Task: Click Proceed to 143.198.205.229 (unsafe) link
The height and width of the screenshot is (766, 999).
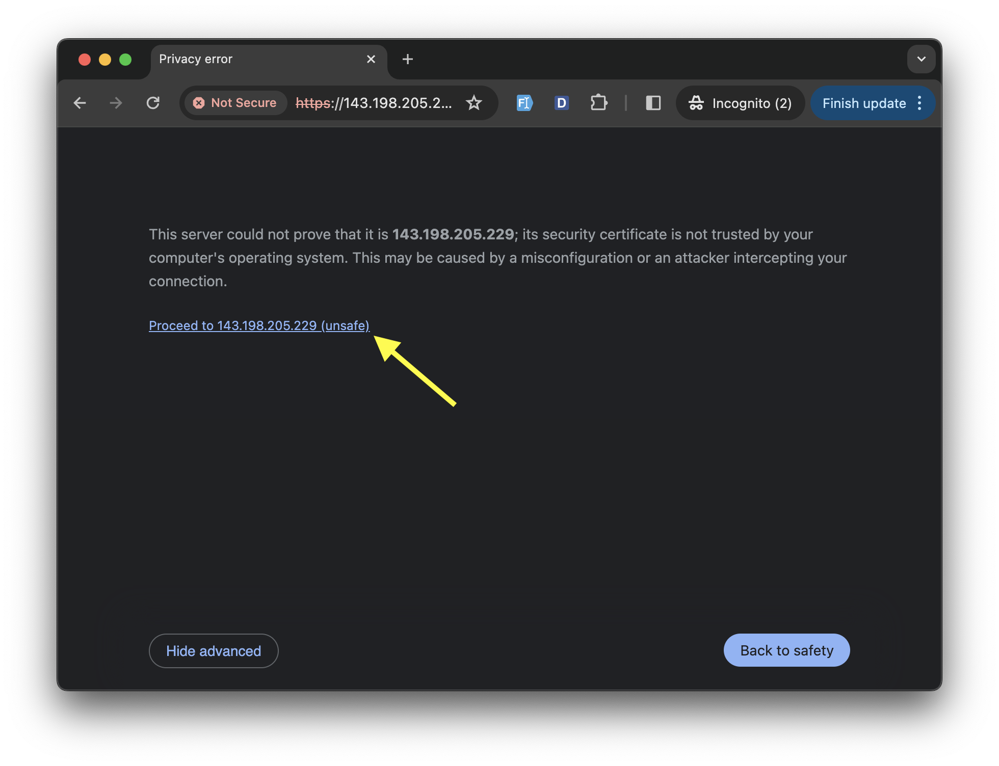Action: (259, 326)
